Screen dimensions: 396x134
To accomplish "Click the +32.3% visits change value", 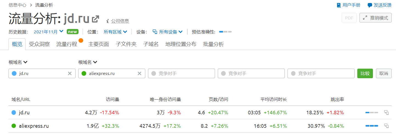I will tap(110, 126).
